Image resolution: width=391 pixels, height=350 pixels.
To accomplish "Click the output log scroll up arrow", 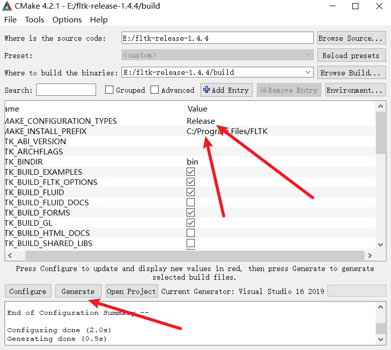I will (x=380, y=307).
